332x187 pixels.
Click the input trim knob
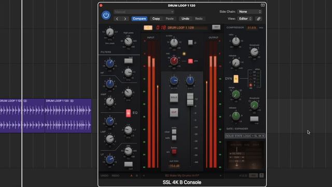174,43
